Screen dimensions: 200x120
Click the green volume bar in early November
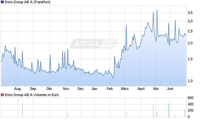[67, 115]
